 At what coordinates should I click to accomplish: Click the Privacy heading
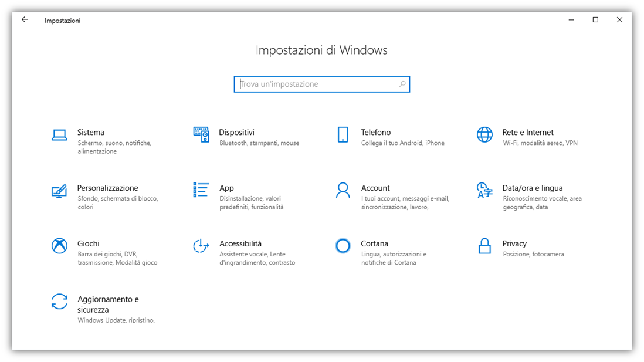coord(514,243)
